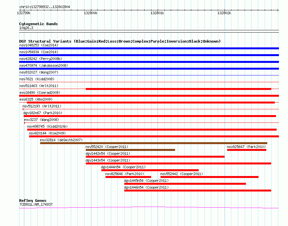
Task: Open the nsv428242 (Perry2008b) variant
Action: click(x=41, y=59)
